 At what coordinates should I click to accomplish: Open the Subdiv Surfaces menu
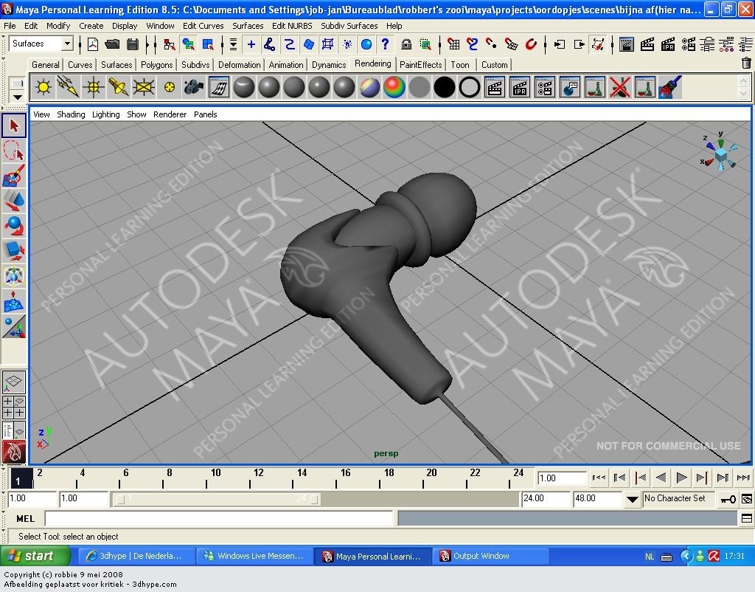(x=349, y=26)
